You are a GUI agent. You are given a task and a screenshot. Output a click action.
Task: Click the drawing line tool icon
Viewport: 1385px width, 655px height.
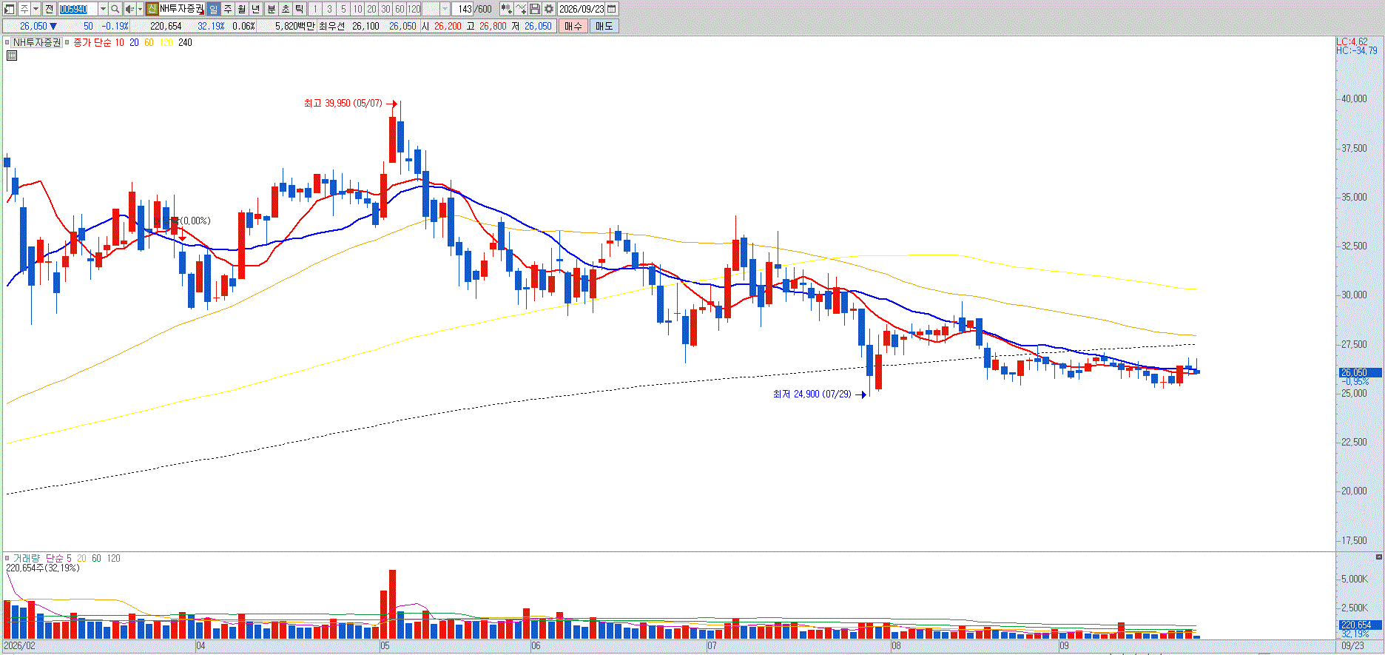click(x=521, y=9)
